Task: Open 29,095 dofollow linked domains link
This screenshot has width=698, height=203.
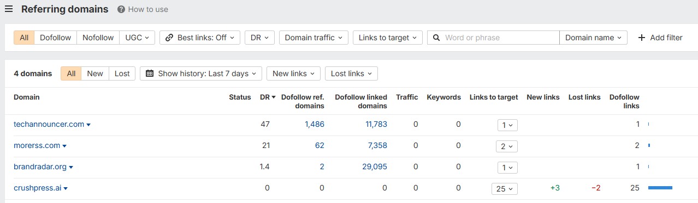Action: coord(375,167)
